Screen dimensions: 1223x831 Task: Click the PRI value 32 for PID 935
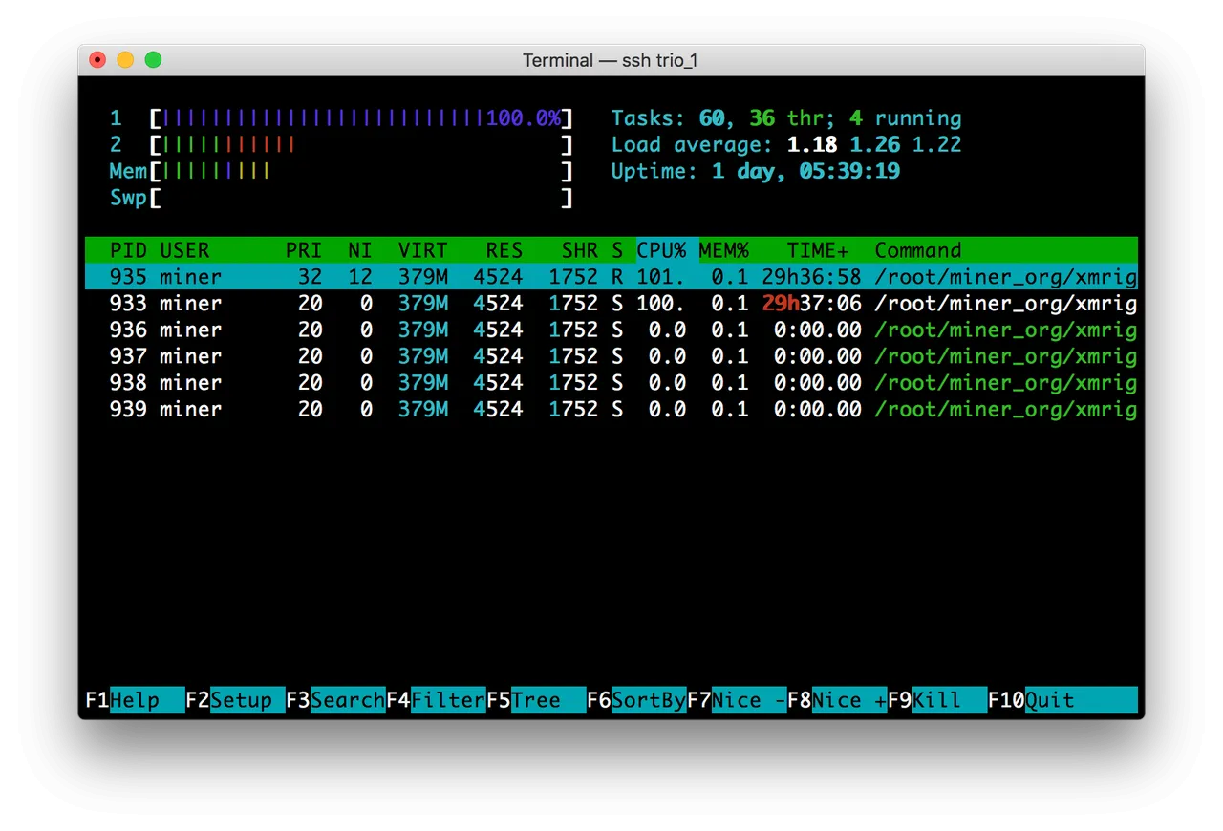coord(311,277)
